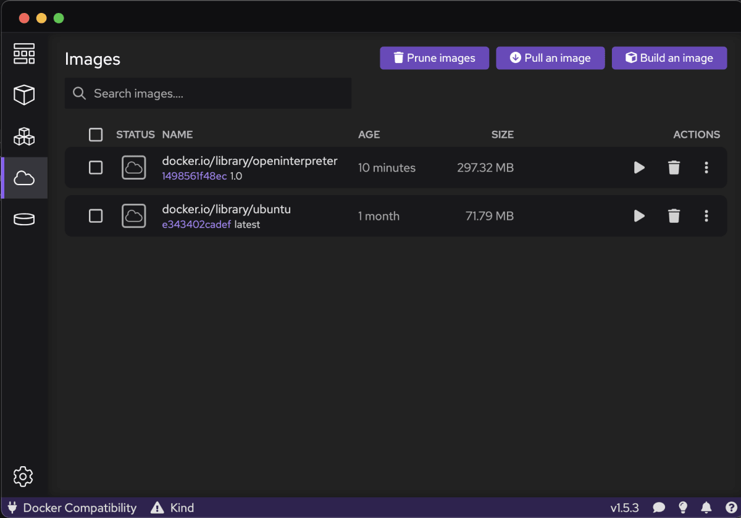
Task: Open docker.io/library/openinterpreter image name
Action: click(x=249, y=161)
